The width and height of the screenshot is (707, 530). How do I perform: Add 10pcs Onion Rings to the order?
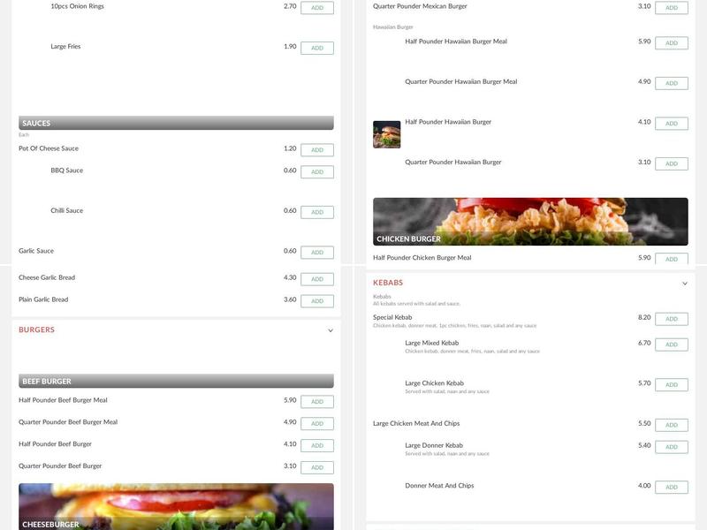(316, 6)
